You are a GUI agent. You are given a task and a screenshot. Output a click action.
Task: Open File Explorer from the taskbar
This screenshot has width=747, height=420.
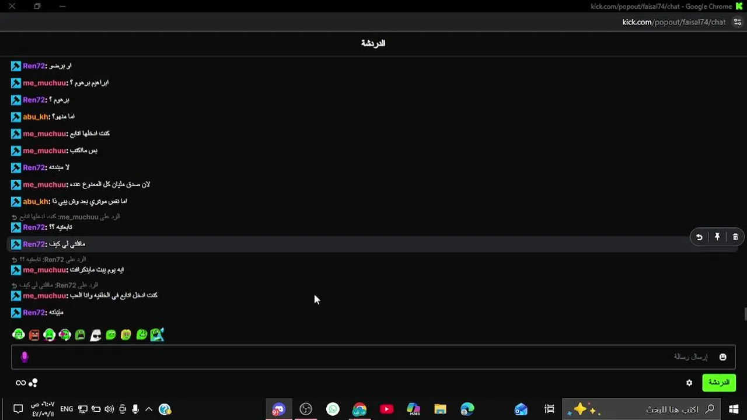coord(440,409)
